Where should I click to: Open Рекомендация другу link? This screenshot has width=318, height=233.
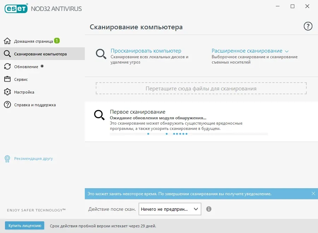click(34, 159)
